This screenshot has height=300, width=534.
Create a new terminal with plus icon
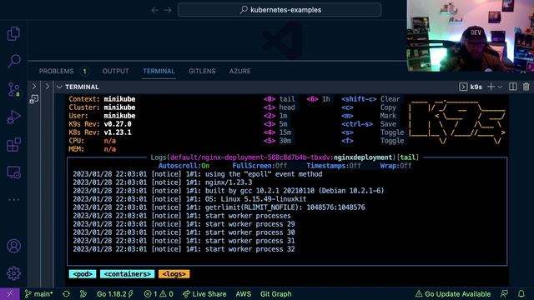(491, 87)
